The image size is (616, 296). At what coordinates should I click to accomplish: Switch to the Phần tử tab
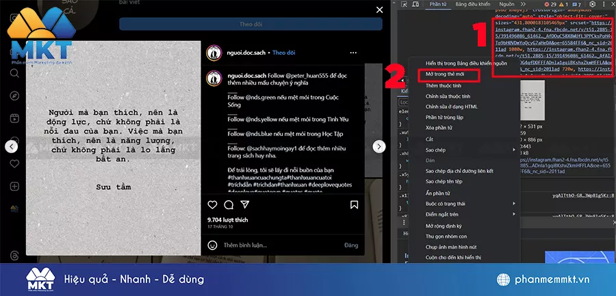pyautogui.click(x=437, y=4)
